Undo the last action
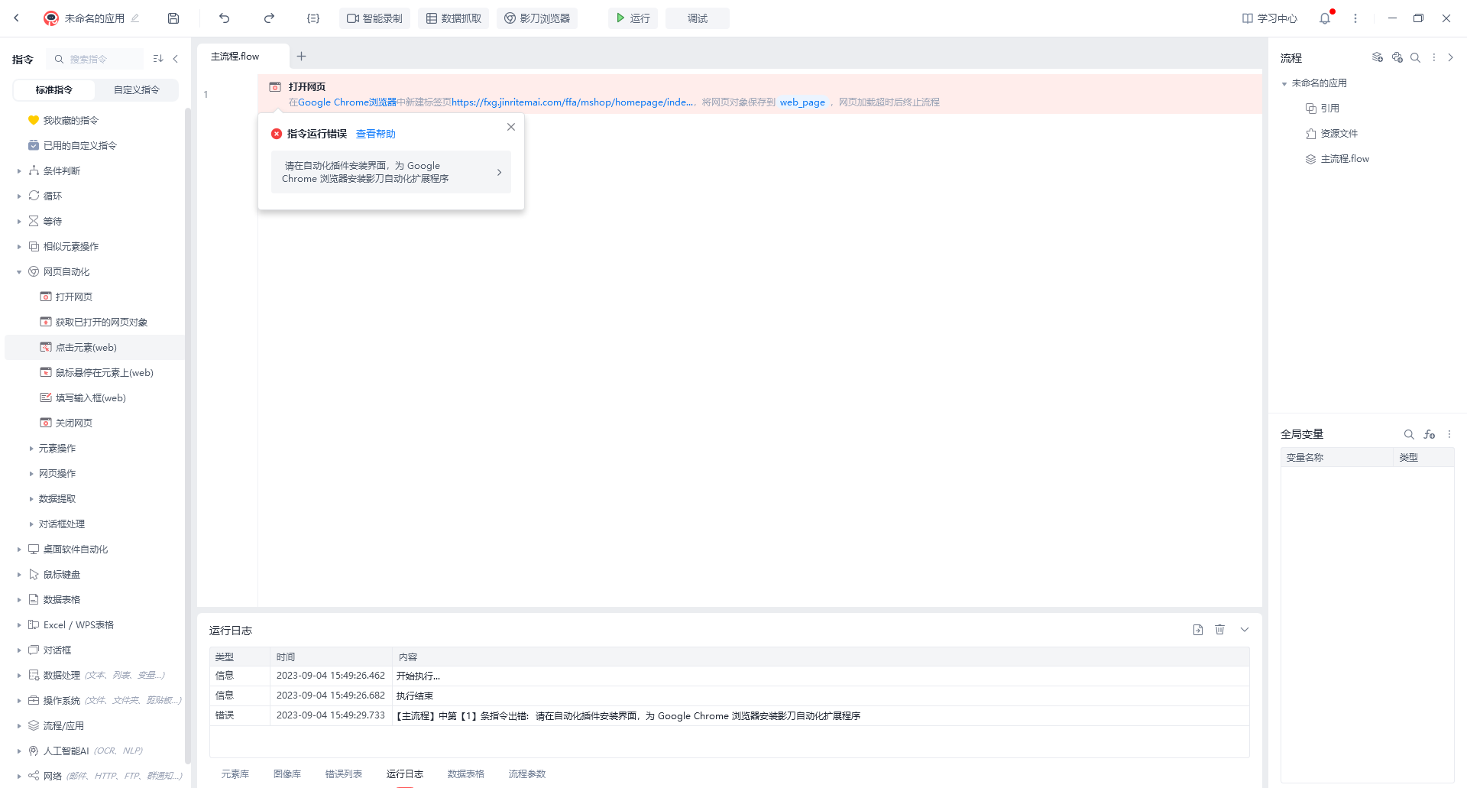This screenshot has height=788, width=1467. click(x=224, y=18)
